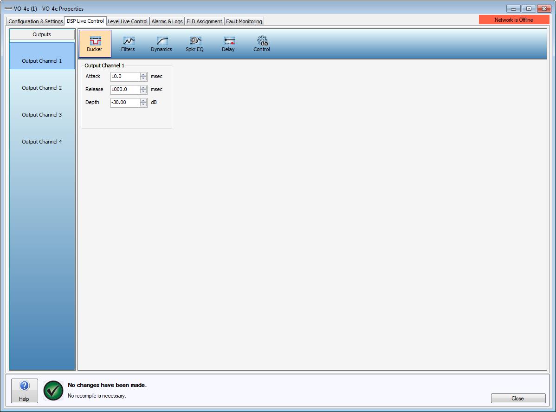Switch to Alarms & Logs tab
Screen dimensions: 556x412
(x=167, y=21)
